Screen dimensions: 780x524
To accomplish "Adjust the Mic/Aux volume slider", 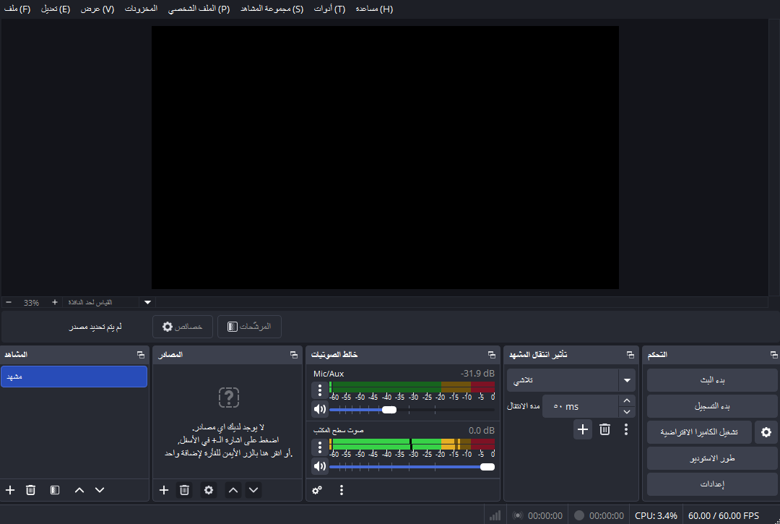I will tap(390, 409).
